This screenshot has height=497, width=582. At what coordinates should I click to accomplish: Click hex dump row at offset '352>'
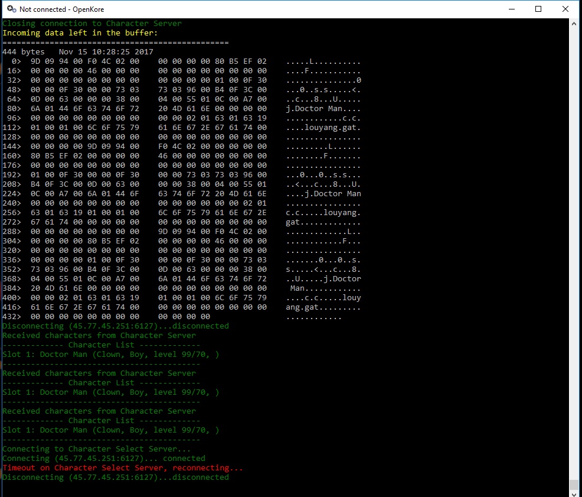182,269
